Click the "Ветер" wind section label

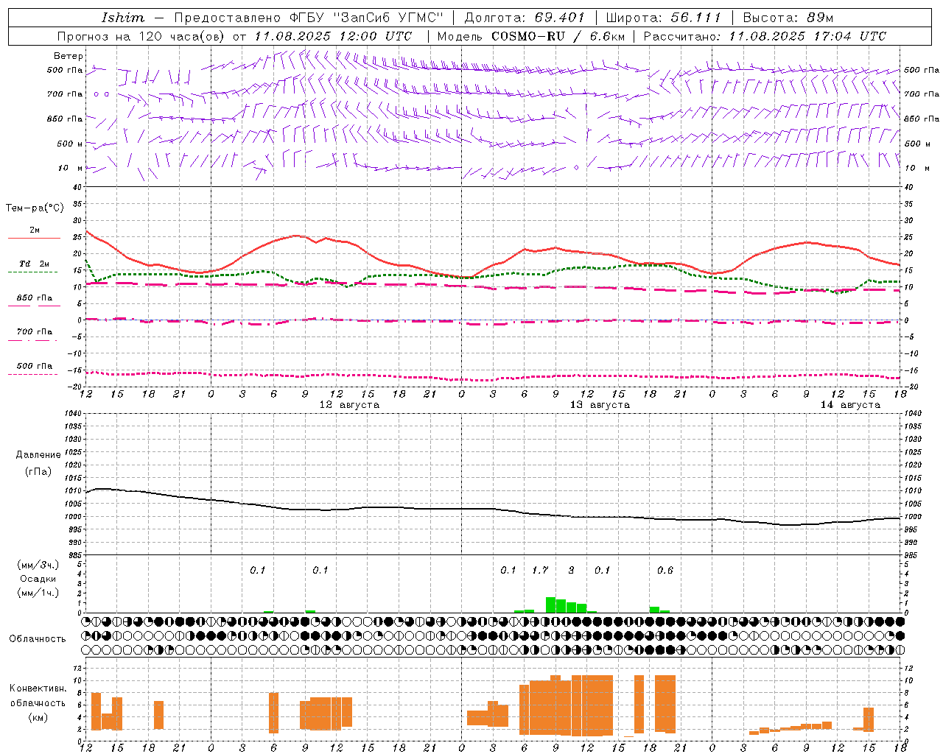pos(69,56)
